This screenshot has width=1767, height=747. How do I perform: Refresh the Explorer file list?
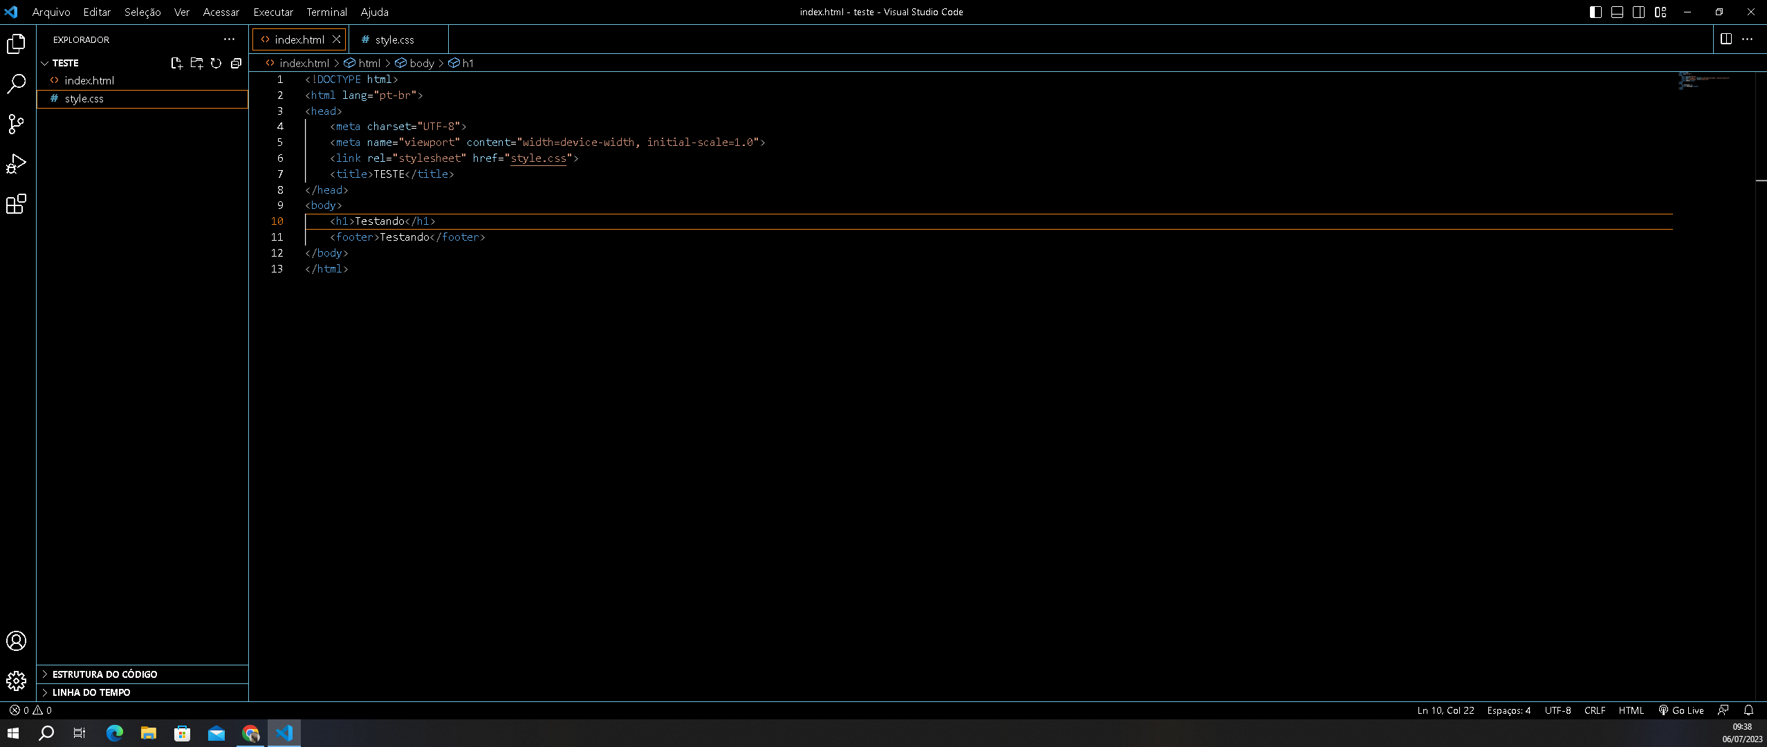click(x=216, y=63)
